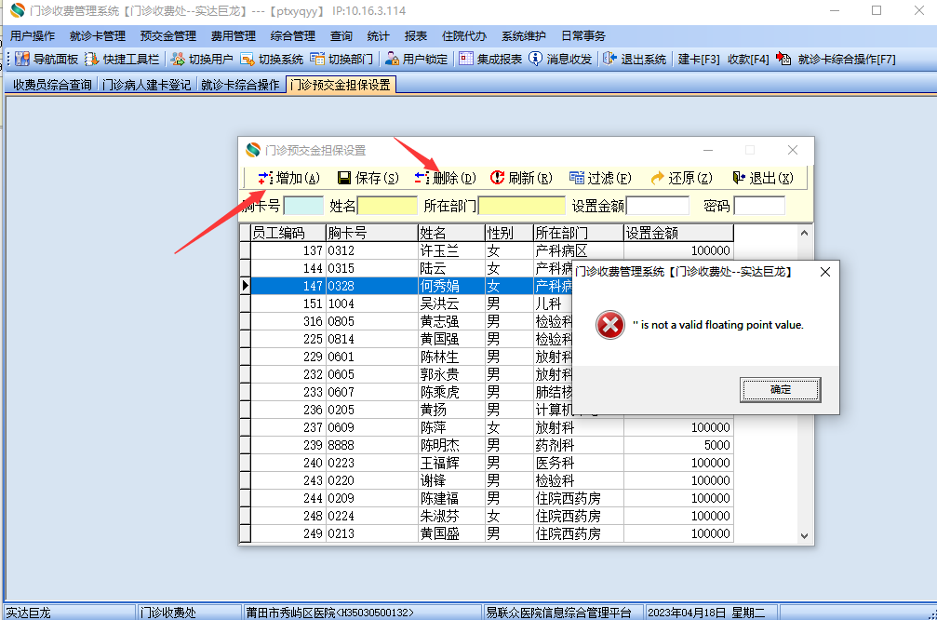Click the table scrollbar up arrow
Image resolution: width=937 pixels, height=620 pixels.
pyautogui.click(x=804, y=233)
